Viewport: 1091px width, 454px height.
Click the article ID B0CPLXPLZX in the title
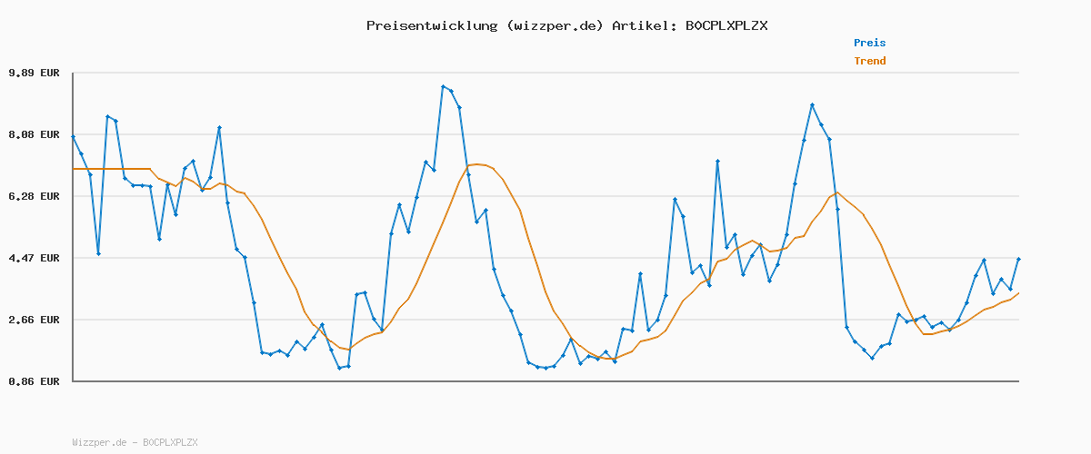726,25
